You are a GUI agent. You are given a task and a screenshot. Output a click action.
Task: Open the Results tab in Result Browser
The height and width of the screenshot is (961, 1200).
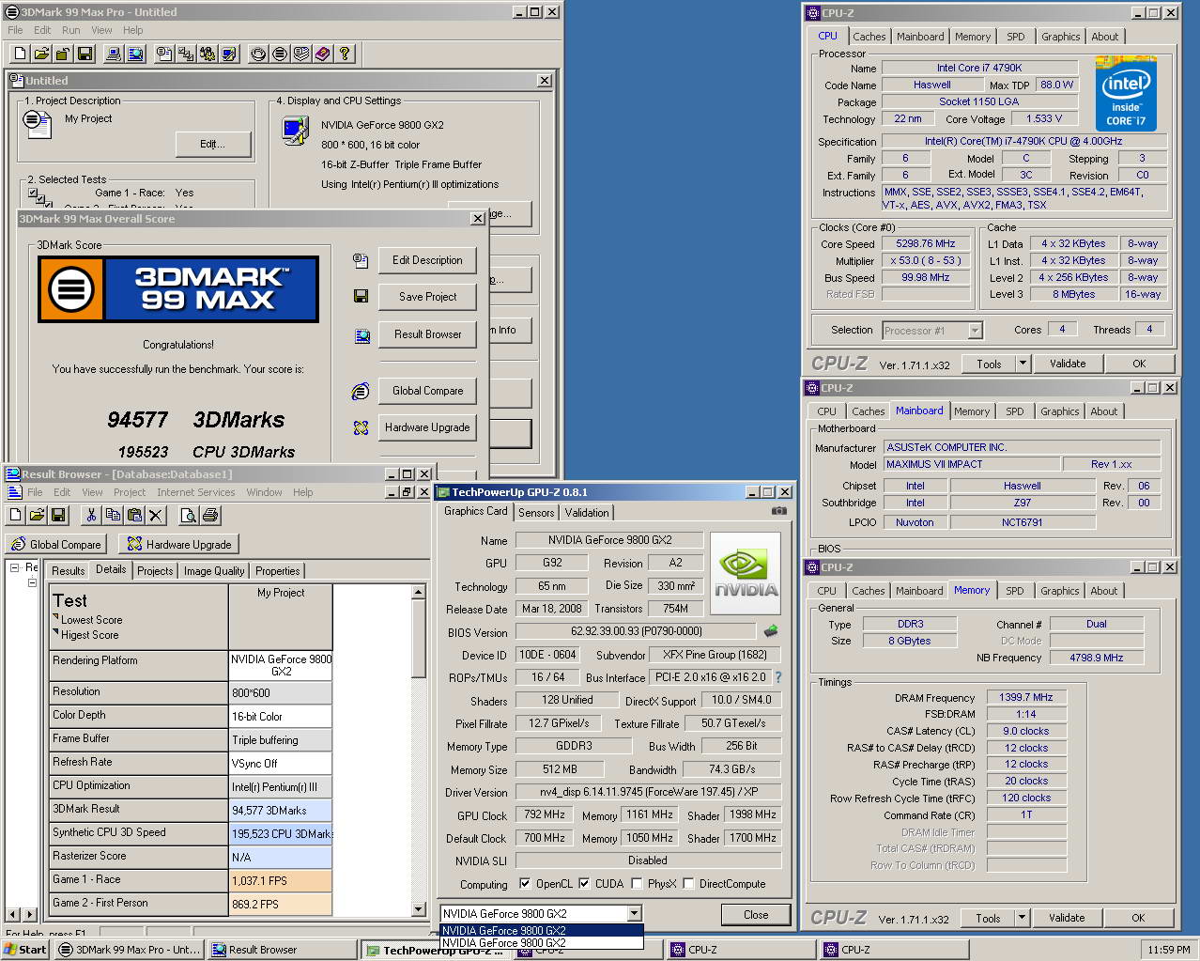click(68, 571)
